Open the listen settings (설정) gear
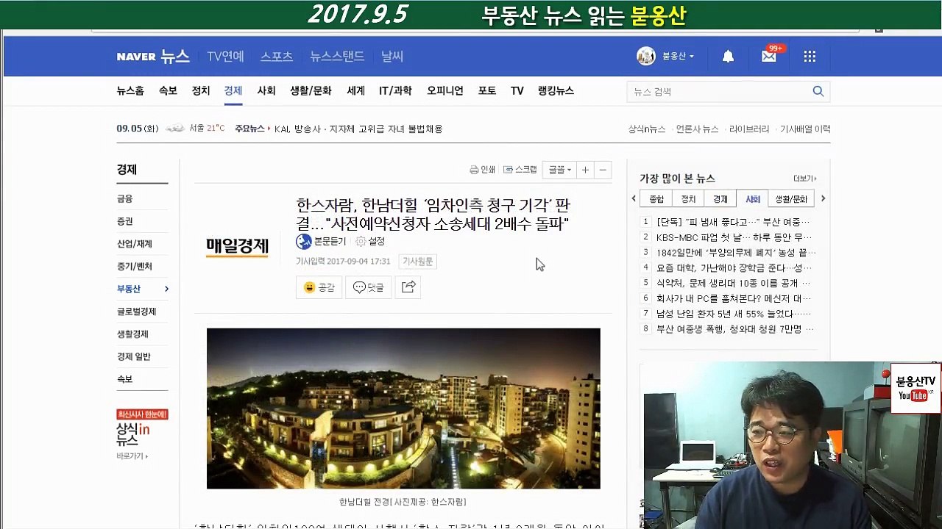 tap(361, 241)
